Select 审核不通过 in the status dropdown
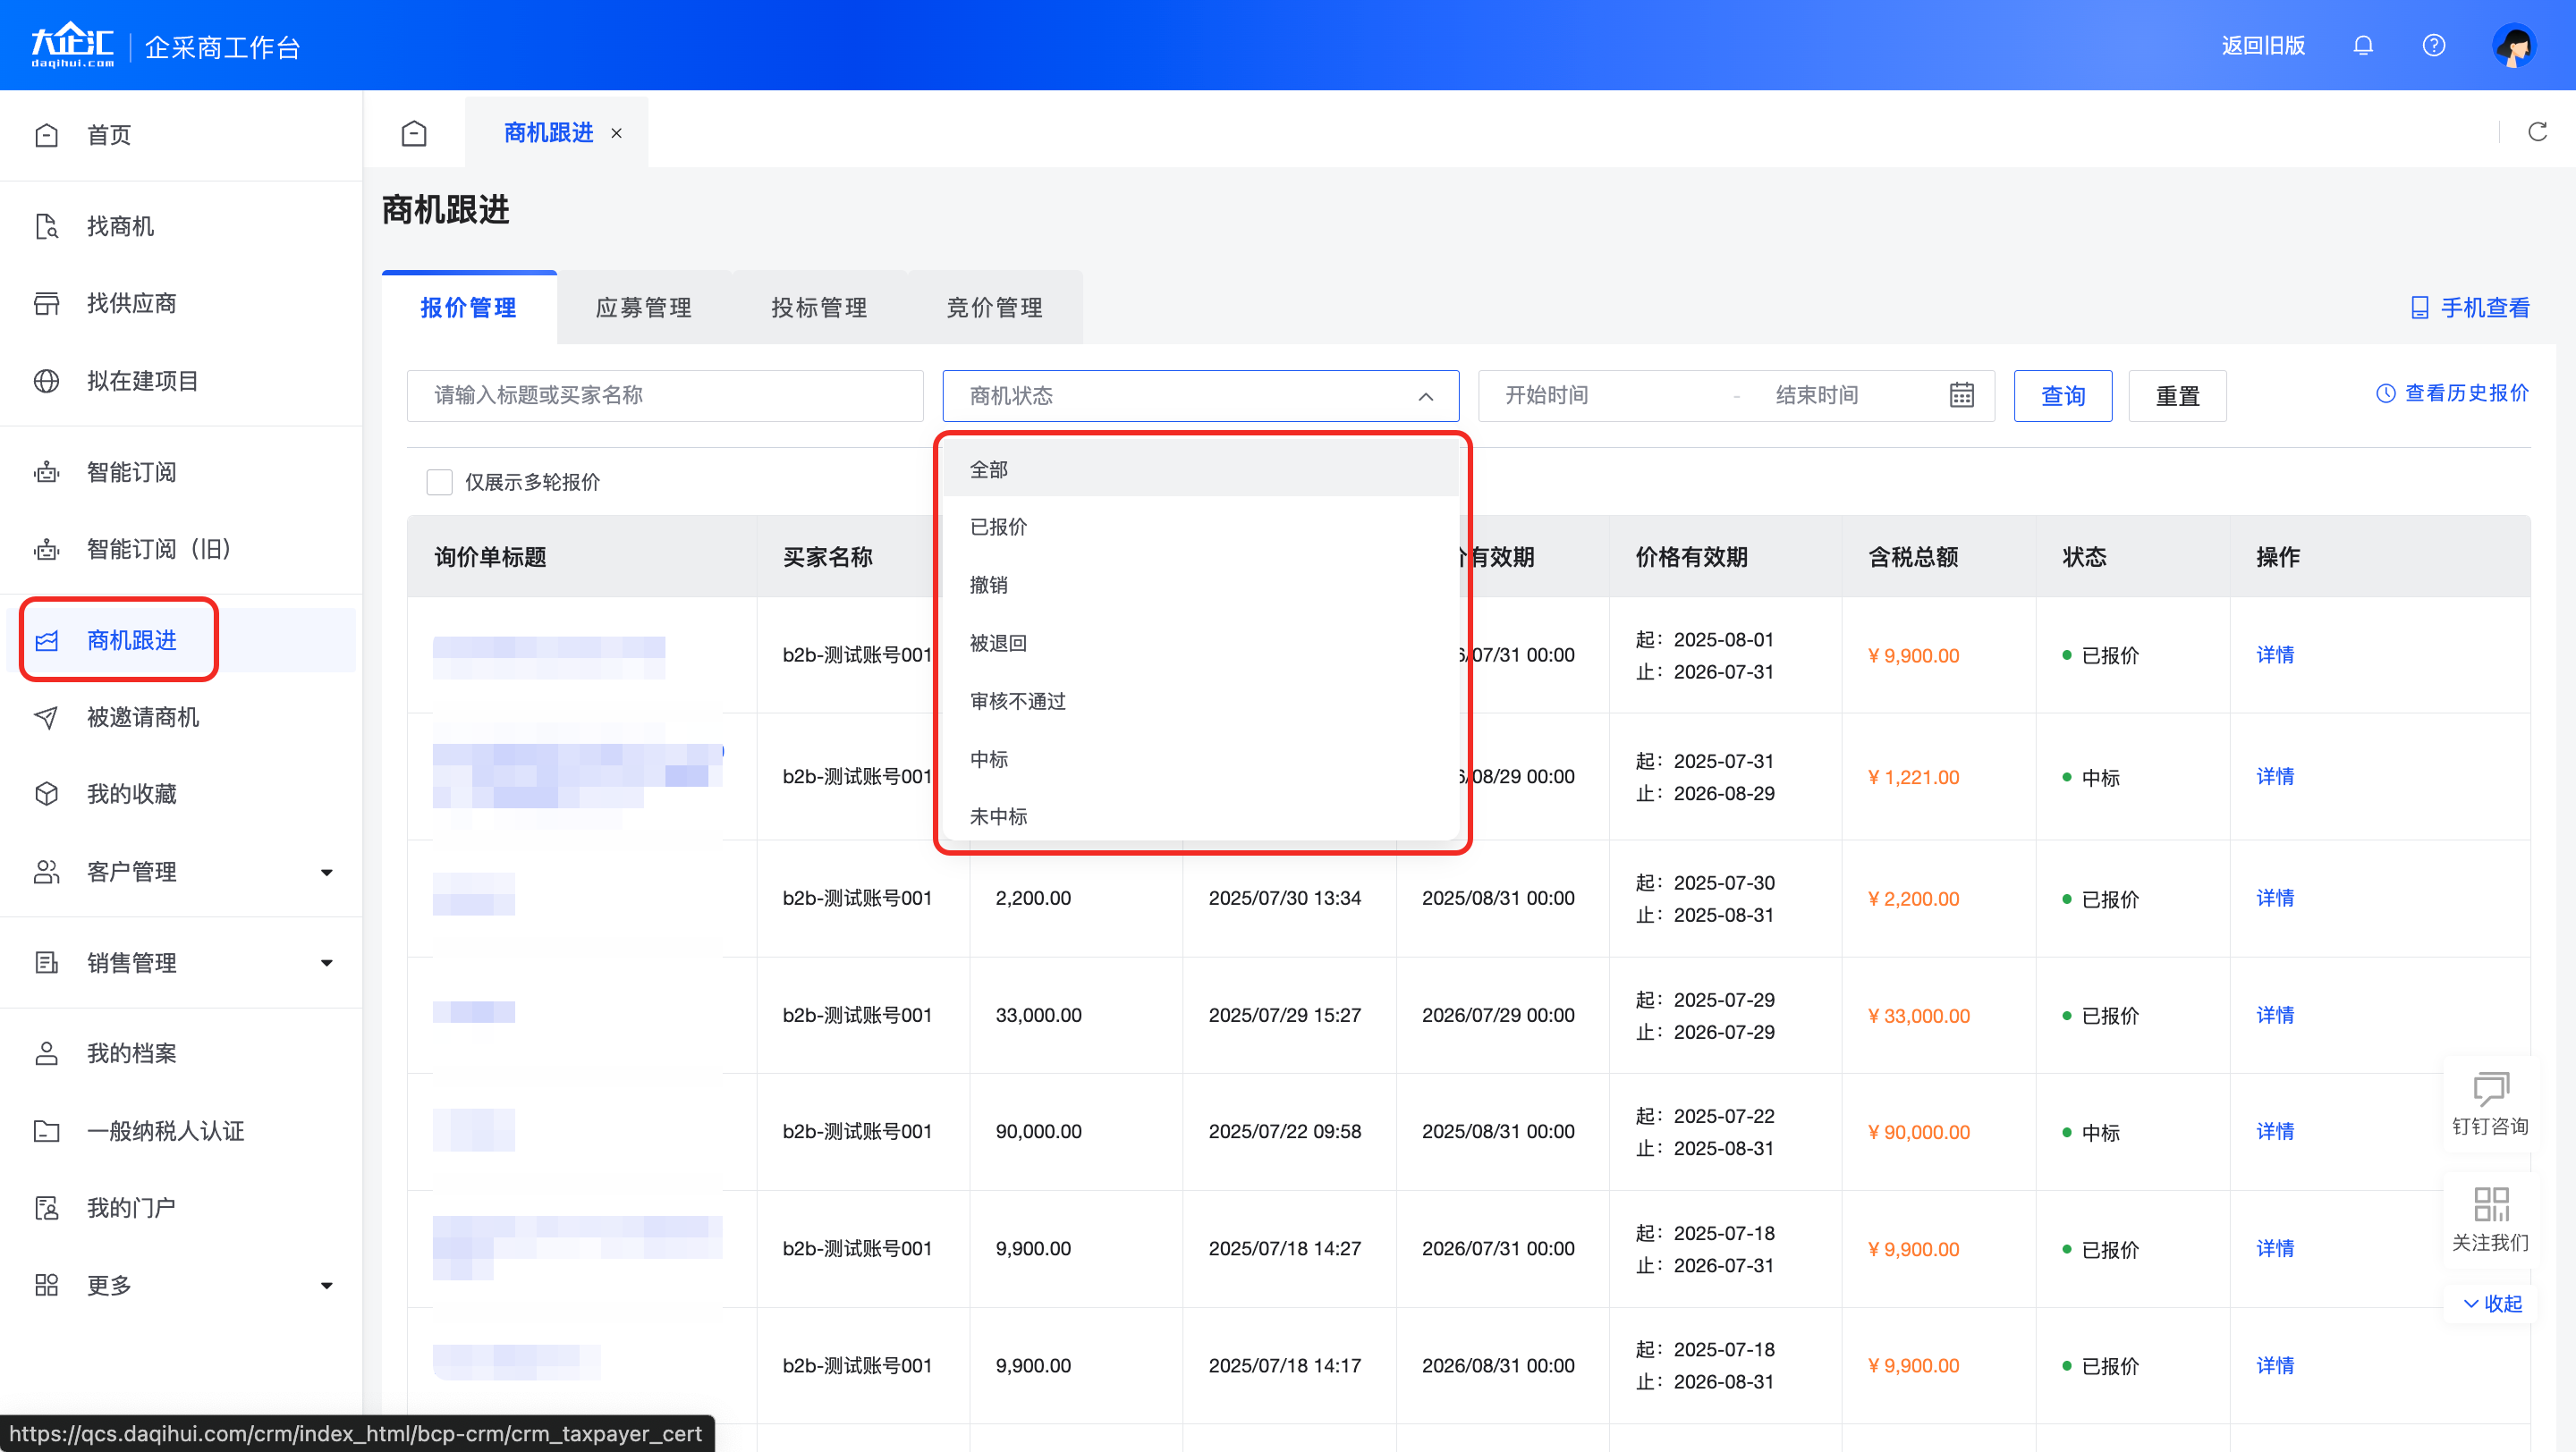This screenshot has height=1452, width=2576. (x=1201, y=700)
